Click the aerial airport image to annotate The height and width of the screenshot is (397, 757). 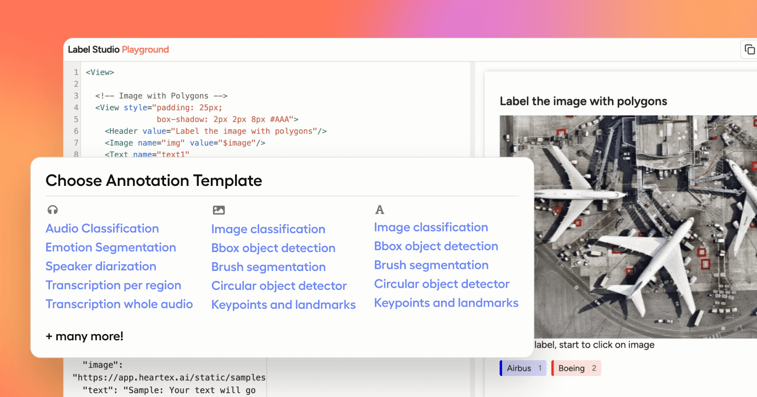(645, 227)
